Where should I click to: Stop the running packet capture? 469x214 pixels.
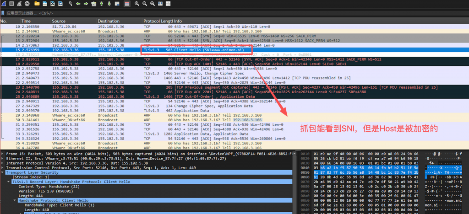11,4
